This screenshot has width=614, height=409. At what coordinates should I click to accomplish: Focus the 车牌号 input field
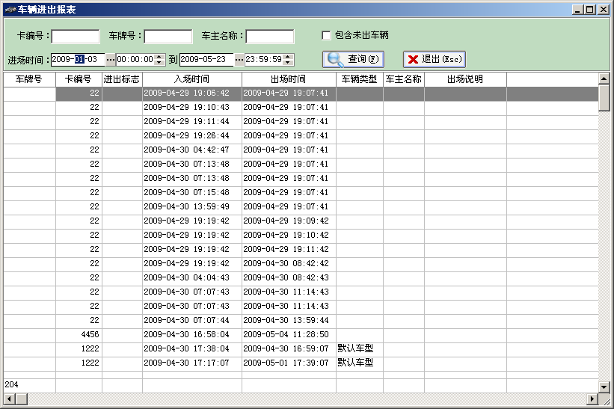click(x=168, y=37)
